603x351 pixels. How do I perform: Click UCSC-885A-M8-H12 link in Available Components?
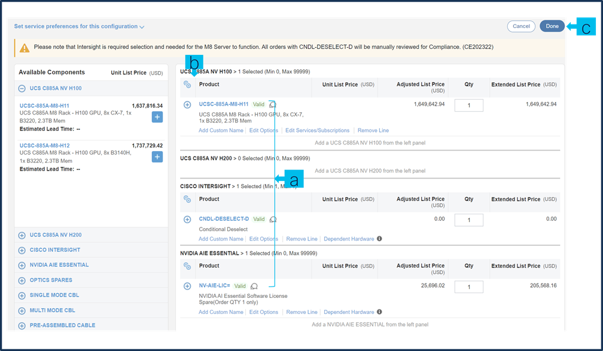tap(45, 146)
